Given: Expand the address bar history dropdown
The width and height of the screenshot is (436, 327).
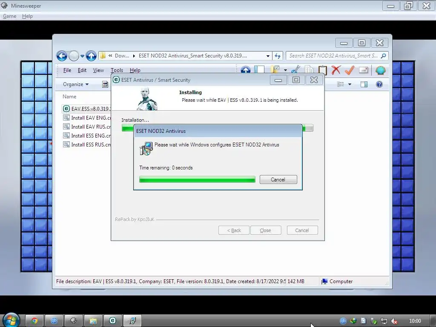Looking at the screenshot, I should click(268, 56).
